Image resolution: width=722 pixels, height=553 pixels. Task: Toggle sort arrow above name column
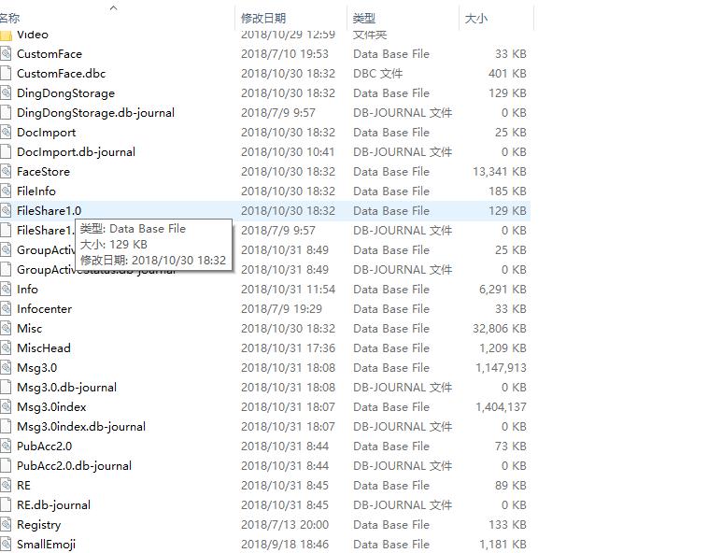pos(113,7)
